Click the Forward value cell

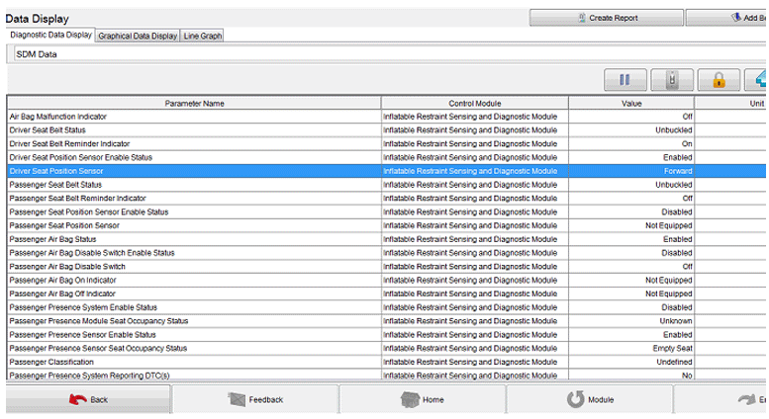631,171
